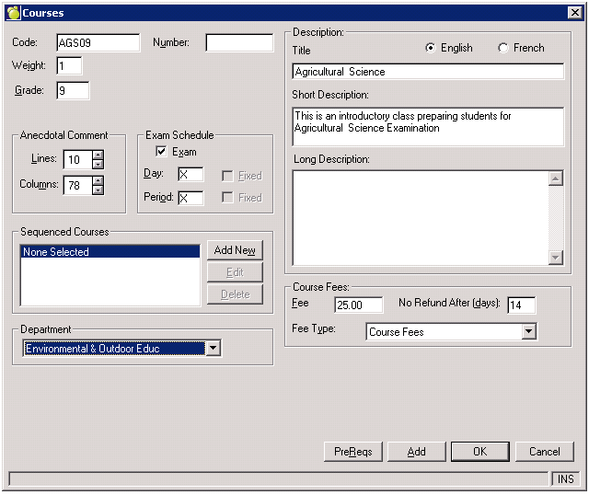Open the Department dropdown list

click(x=213, y=348)
